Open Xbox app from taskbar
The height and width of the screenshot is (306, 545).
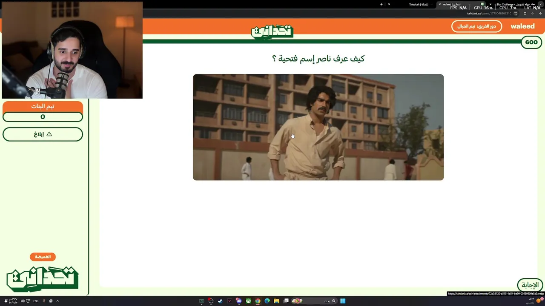[x=248, y=301]
